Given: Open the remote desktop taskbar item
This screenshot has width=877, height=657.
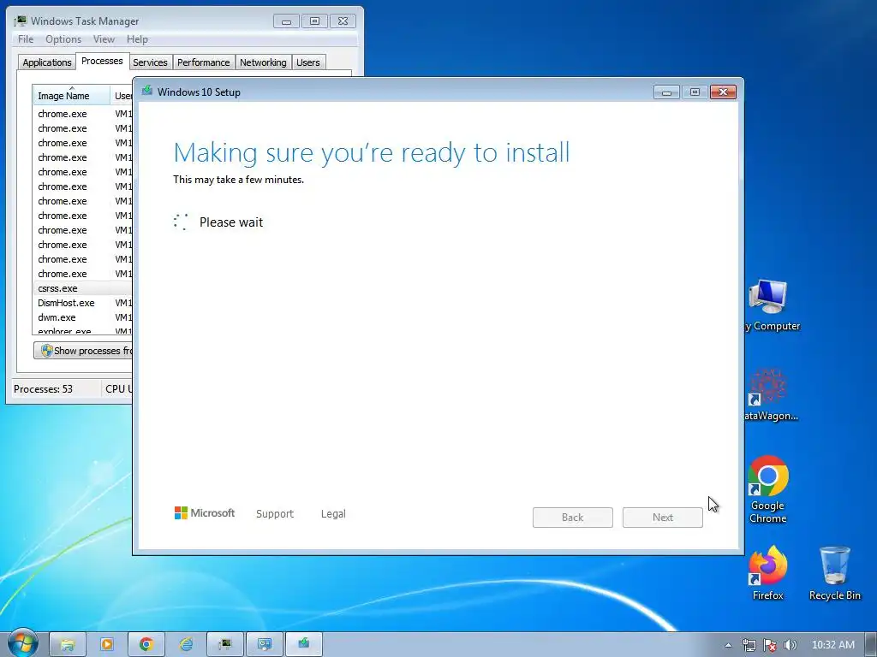Looking at the screenshot, I should [265, 644].
